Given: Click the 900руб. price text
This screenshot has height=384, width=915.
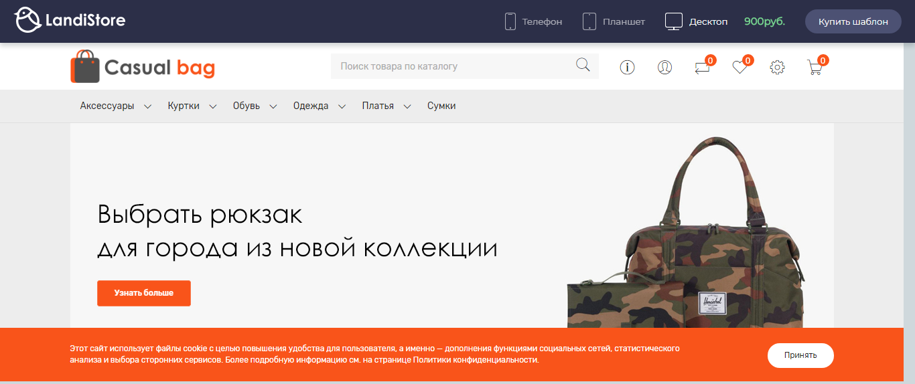Looking at the screenshot, I should point(764,21).
